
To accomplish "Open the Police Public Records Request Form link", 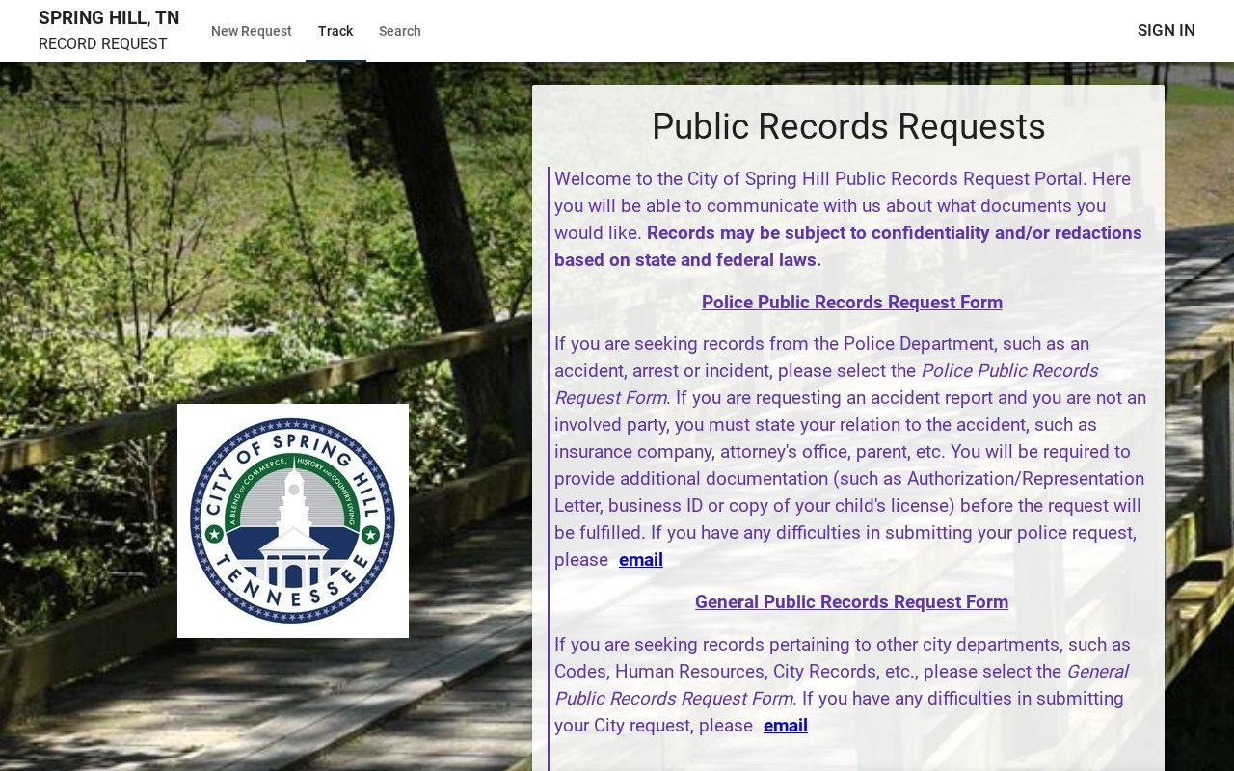I will [x=852, y=303].
